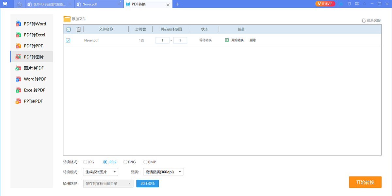The image size is (392, 196).
Task: Click the add file folder icon
Action: (67, 19)
